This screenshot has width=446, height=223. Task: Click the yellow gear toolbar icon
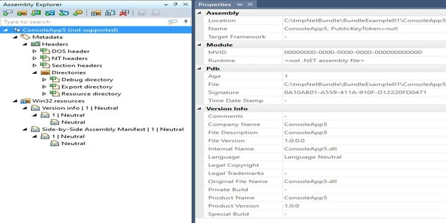click(77, 13)
